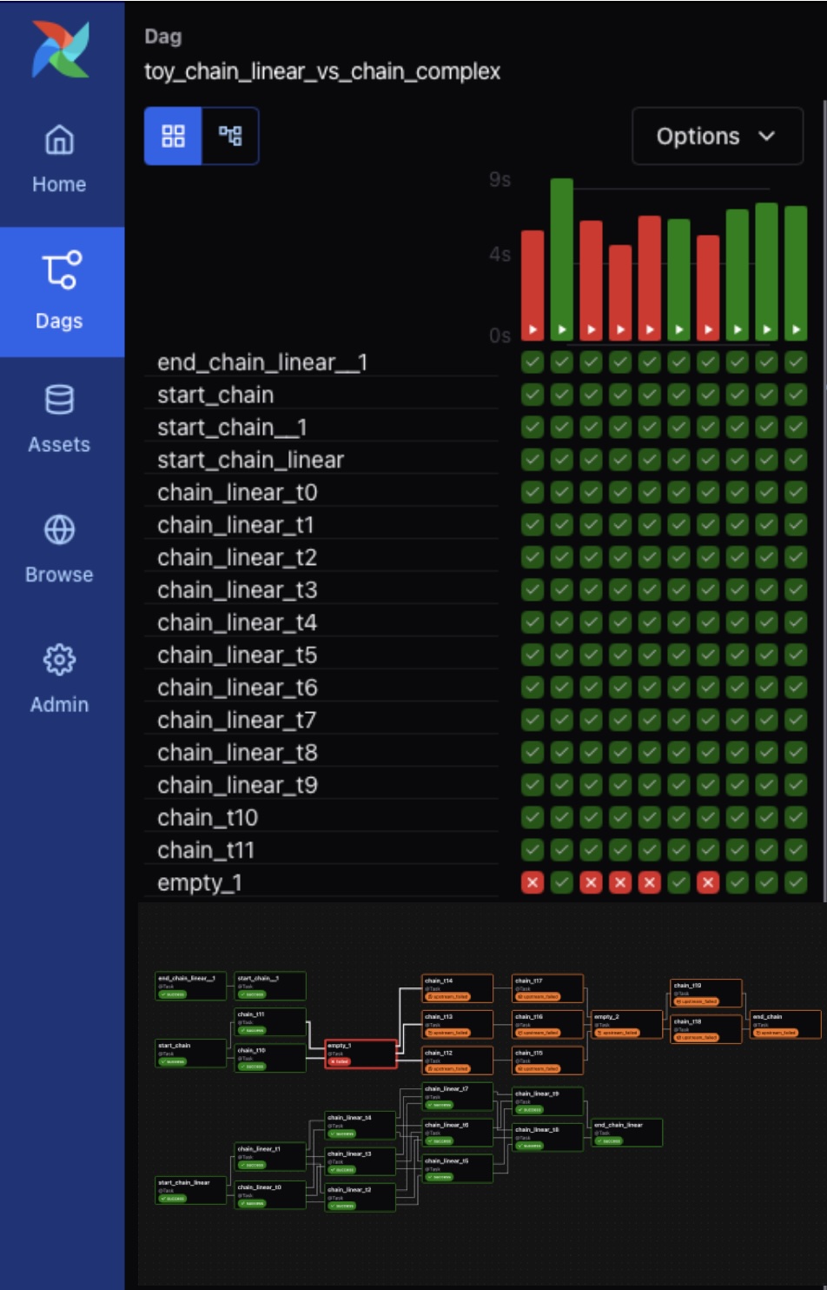Open the Options dropdown
827x1290 pixels.
tap(717, 136)
